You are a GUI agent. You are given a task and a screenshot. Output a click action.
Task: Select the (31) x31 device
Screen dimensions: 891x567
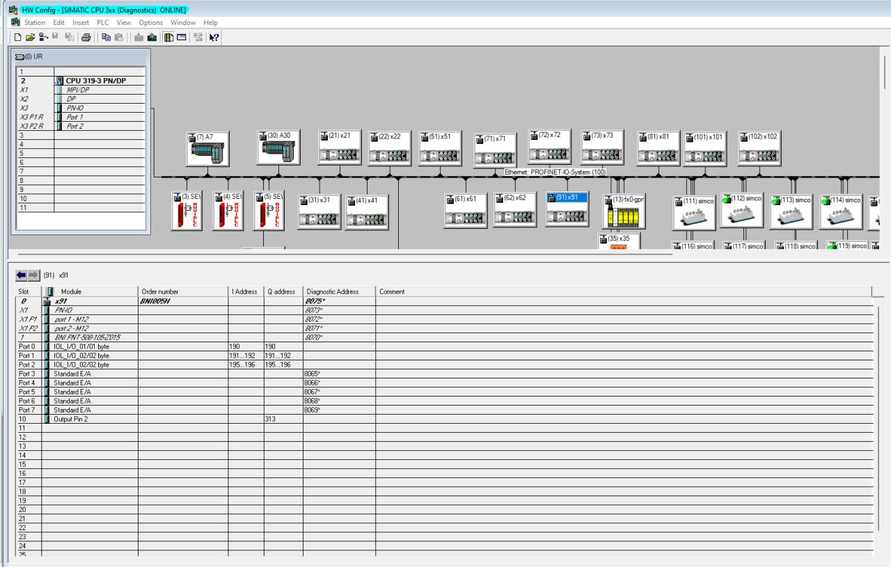[320, 211]
